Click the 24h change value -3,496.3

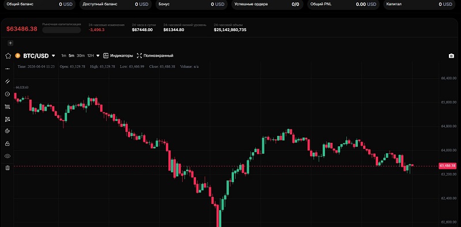pyautogui.click(x=96, y=30)
